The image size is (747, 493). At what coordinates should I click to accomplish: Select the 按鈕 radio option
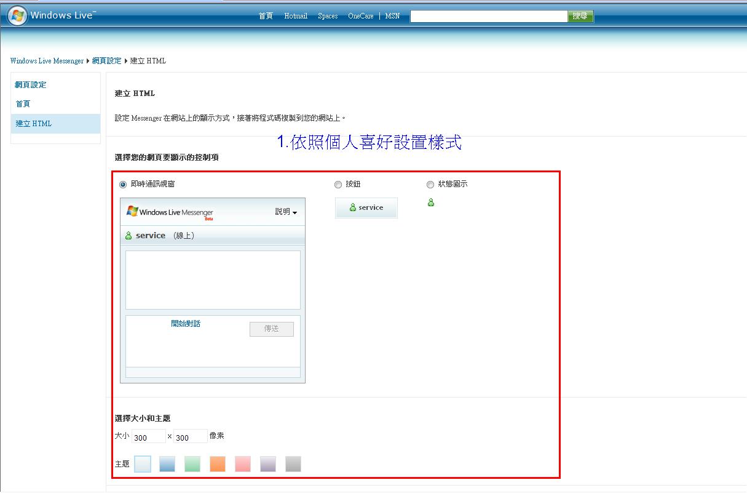pos(338,185)
